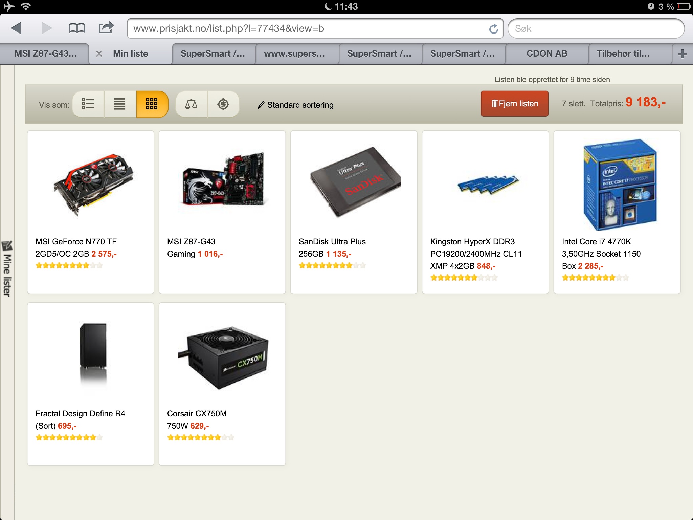Click the Søk search field
693x520 pixels.
click(x=596, y=29)
